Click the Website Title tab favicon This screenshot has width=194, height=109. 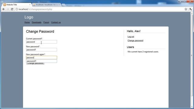[5, 5]
